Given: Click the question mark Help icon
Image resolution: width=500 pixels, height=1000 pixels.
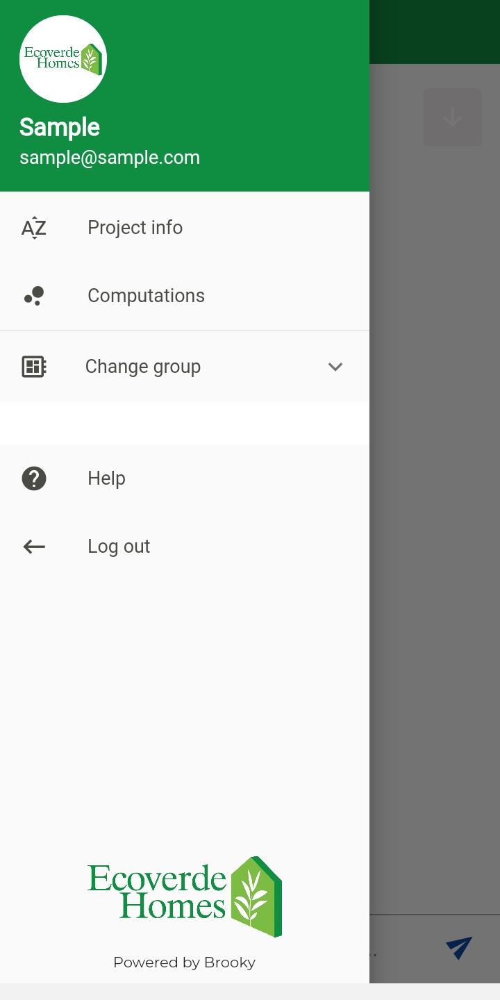Looking at the screenshot, I should [x=33, y=478].
